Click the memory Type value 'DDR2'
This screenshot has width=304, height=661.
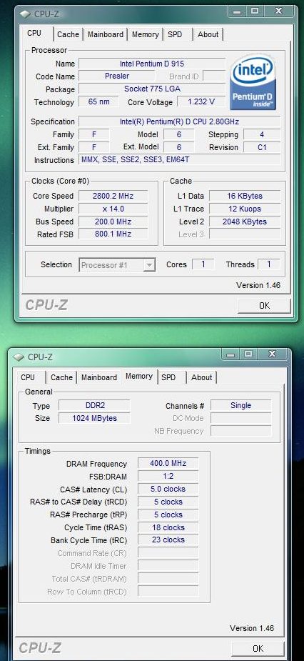tap(94, 406)
